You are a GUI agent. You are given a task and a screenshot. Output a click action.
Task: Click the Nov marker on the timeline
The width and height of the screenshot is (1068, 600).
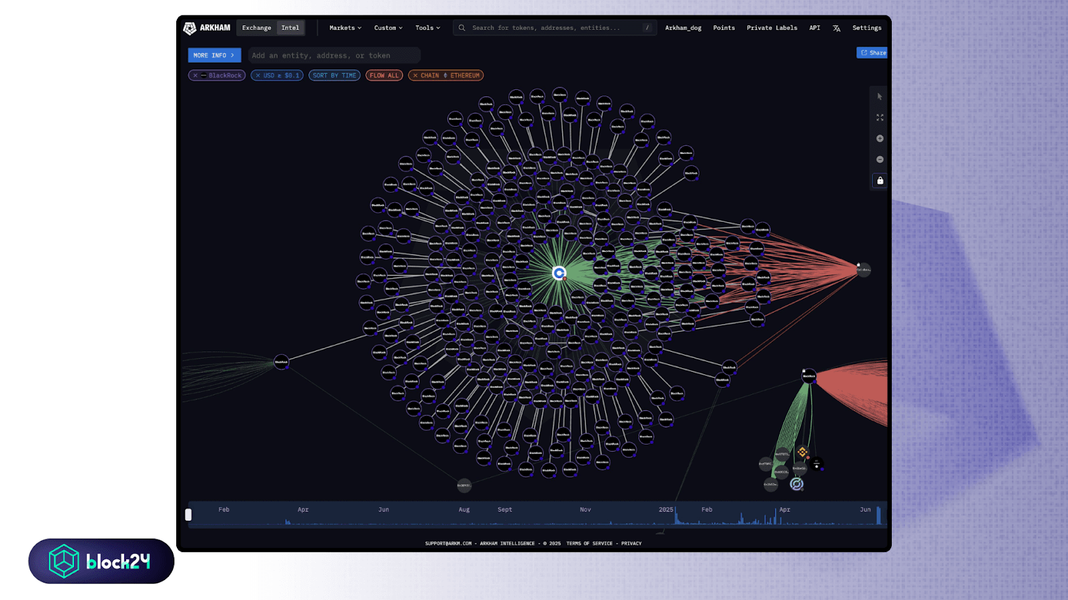(x=585, y=509)
